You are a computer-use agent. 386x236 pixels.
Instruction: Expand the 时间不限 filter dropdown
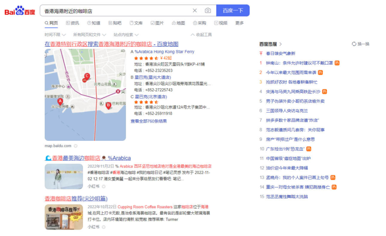(55, 35)
